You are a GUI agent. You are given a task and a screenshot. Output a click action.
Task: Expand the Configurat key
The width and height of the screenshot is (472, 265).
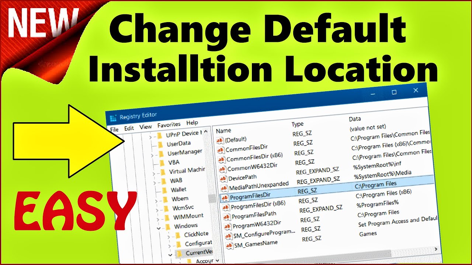[169, 245]
